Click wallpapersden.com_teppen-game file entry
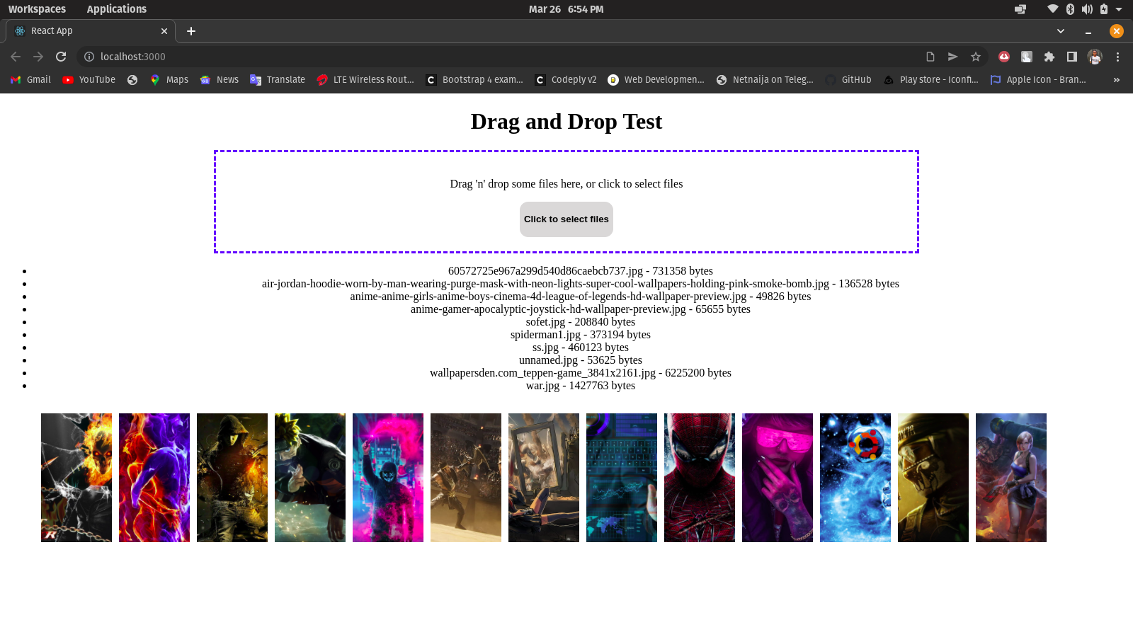The height and width of the screenshot is (637, 1133). [581, 373]
